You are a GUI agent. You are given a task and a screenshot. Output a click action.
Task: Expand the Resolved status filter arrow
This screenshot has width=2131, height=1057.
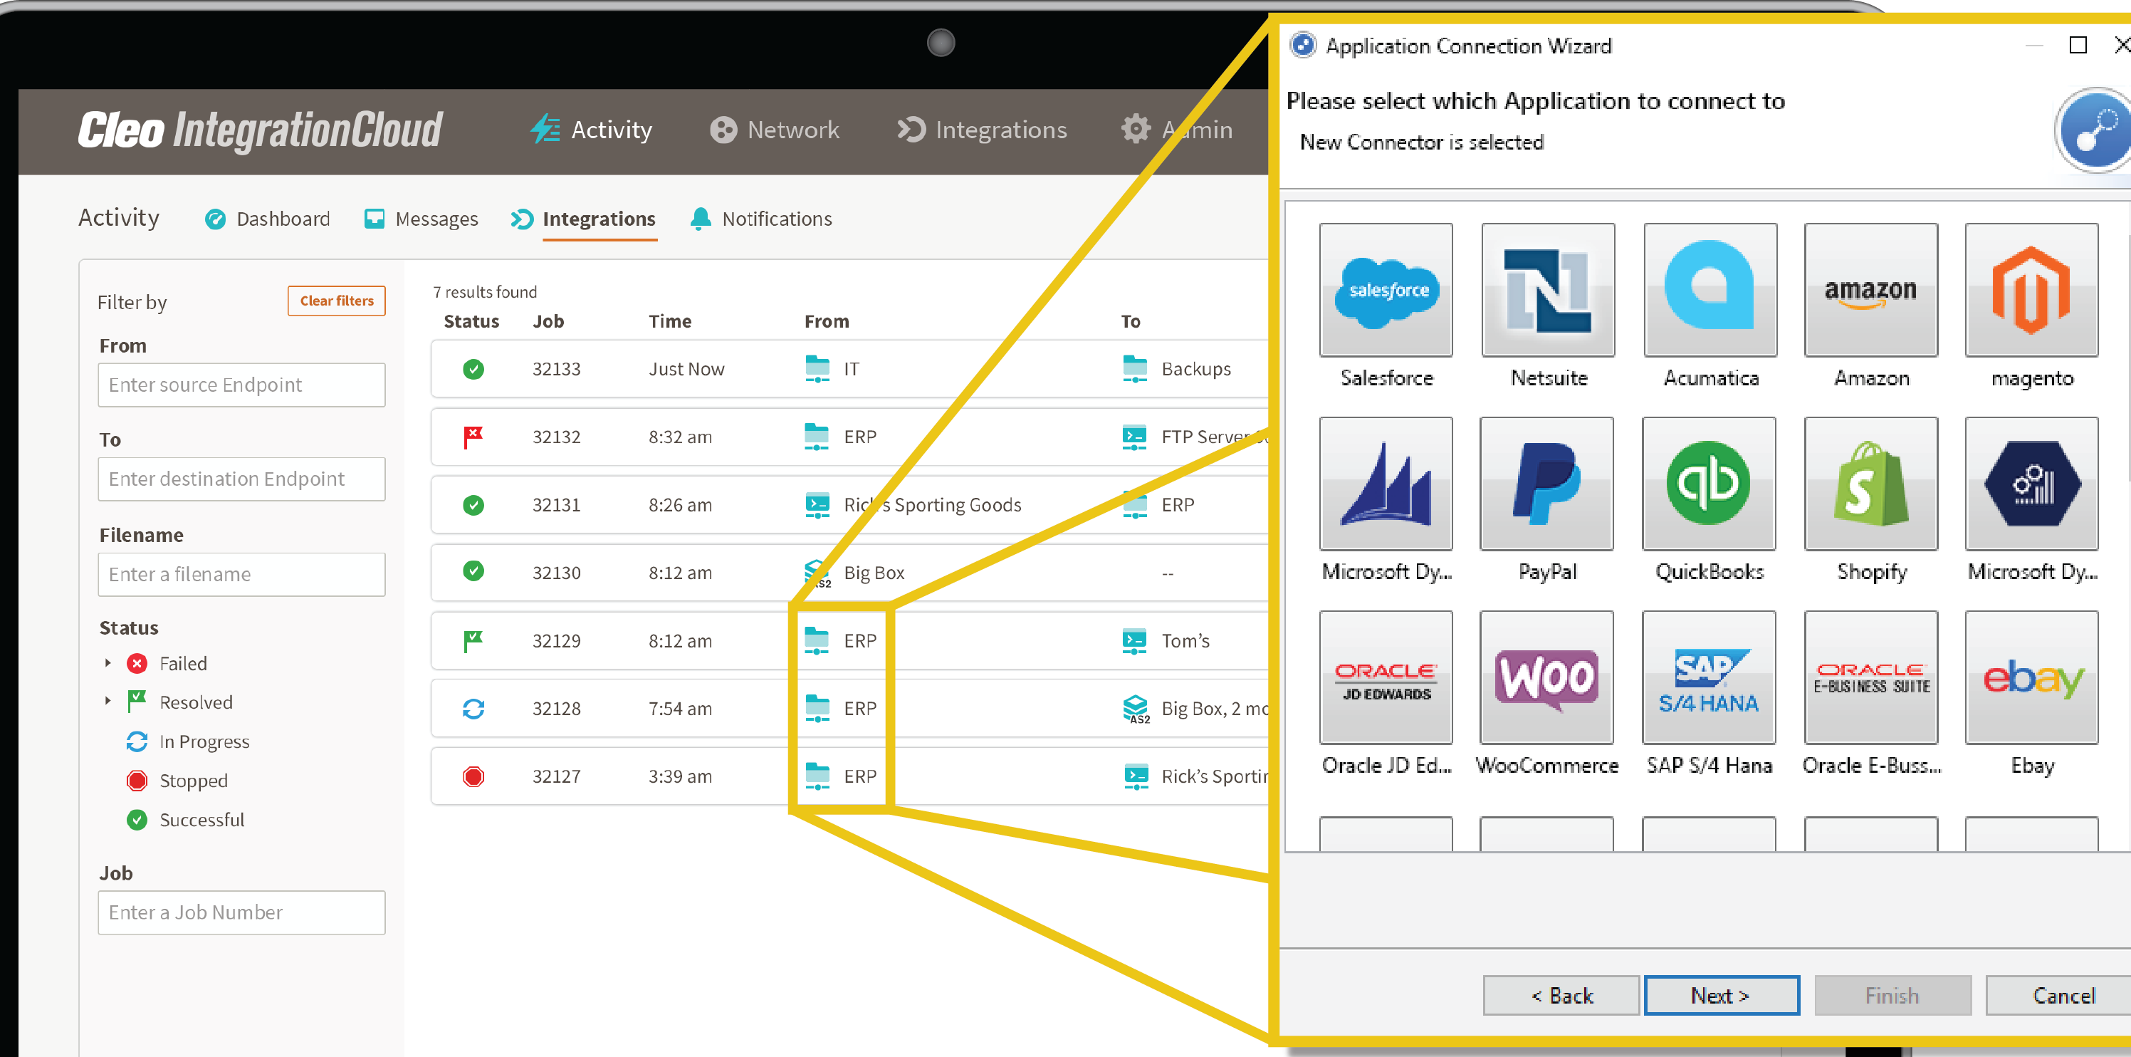coord(108,701)
